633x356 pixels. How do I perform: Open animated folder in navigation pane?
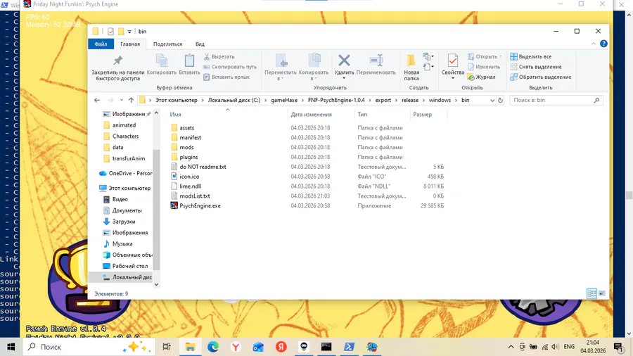(124, 125)
